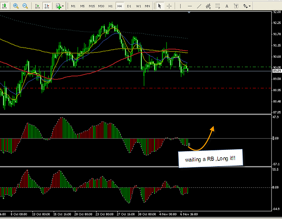Viewport: 282px width, 219px height.
Task: Select the M1 timeframe
Action: 73,6
